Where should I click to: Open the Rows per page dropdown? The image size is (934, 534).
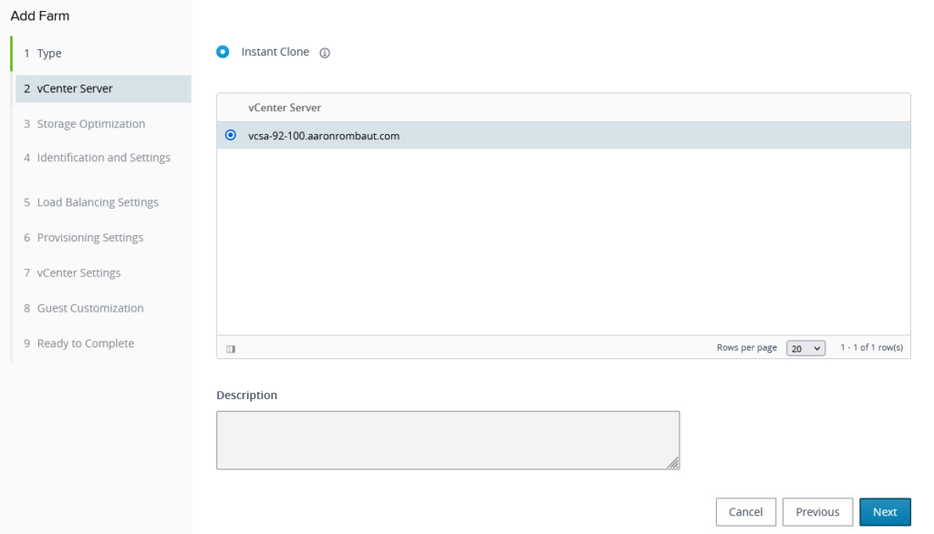click(805, 348)
